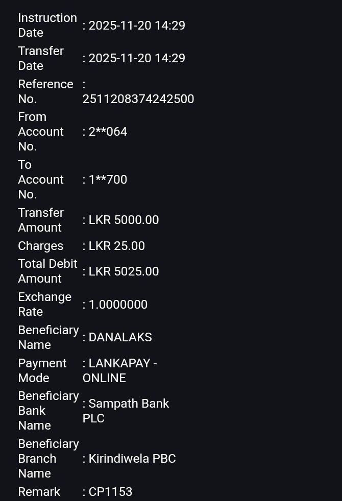Click the Transfer Amount LKR 5000.00
Screen dimensions: 342x501
[124, 220]
